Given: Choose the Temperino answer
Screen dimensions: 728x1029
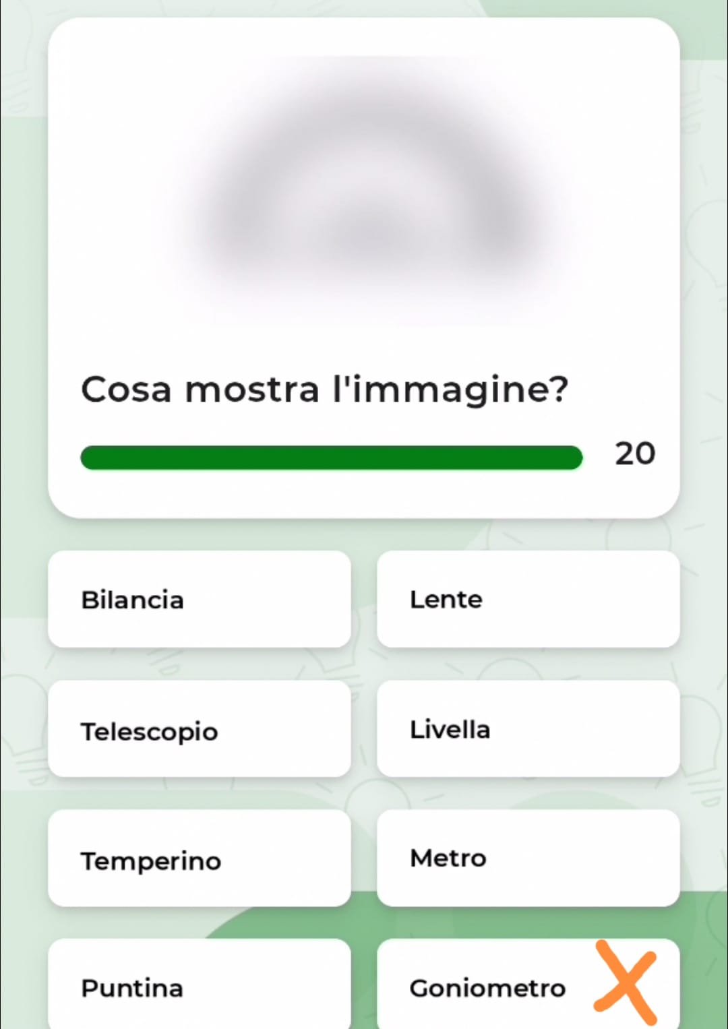Looking at the screenshot, I should click(x=199, y=858).
